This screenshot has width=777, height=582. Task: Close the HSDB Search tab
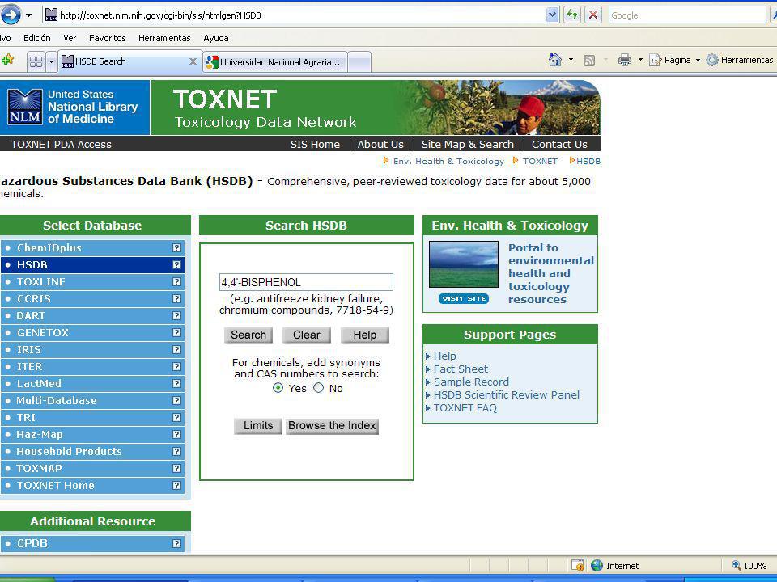(193, 62)
